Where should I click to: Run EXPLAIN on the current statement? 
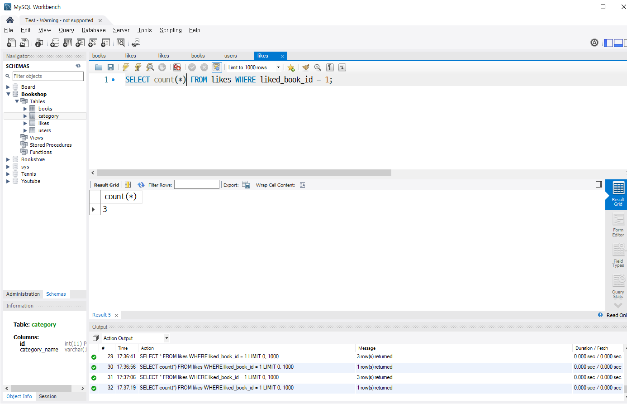pyautogui.click(x=150, y=67)
